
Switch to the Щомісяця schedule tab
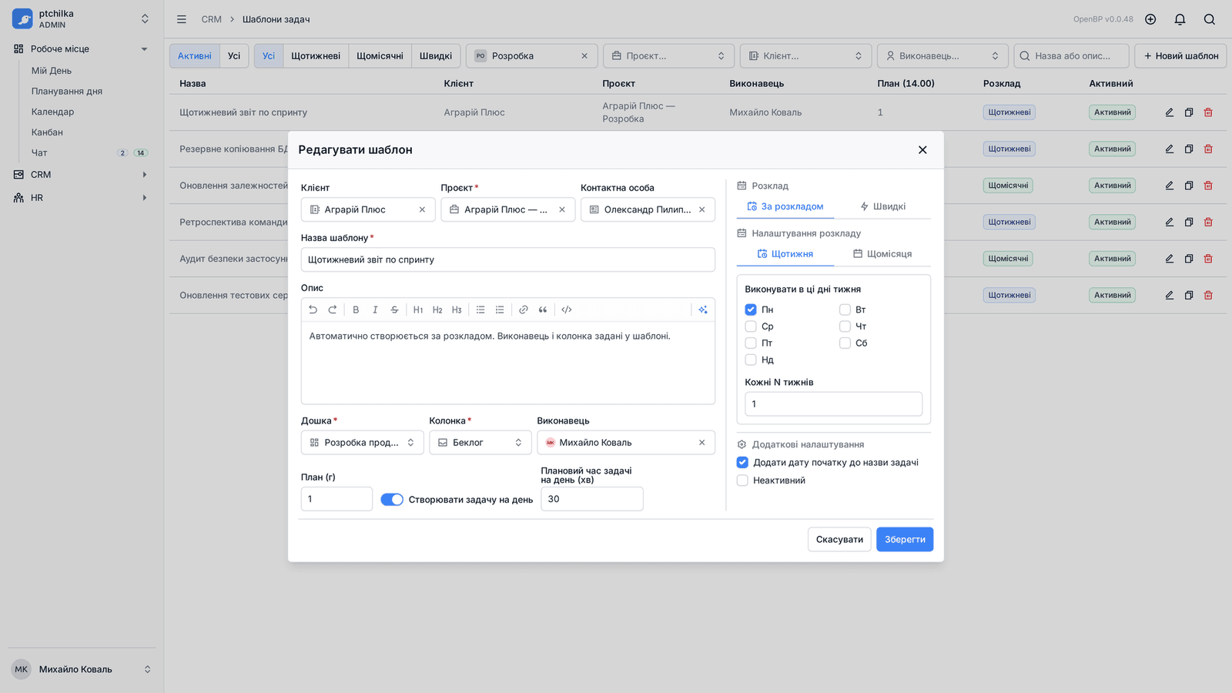click(882, 254)
